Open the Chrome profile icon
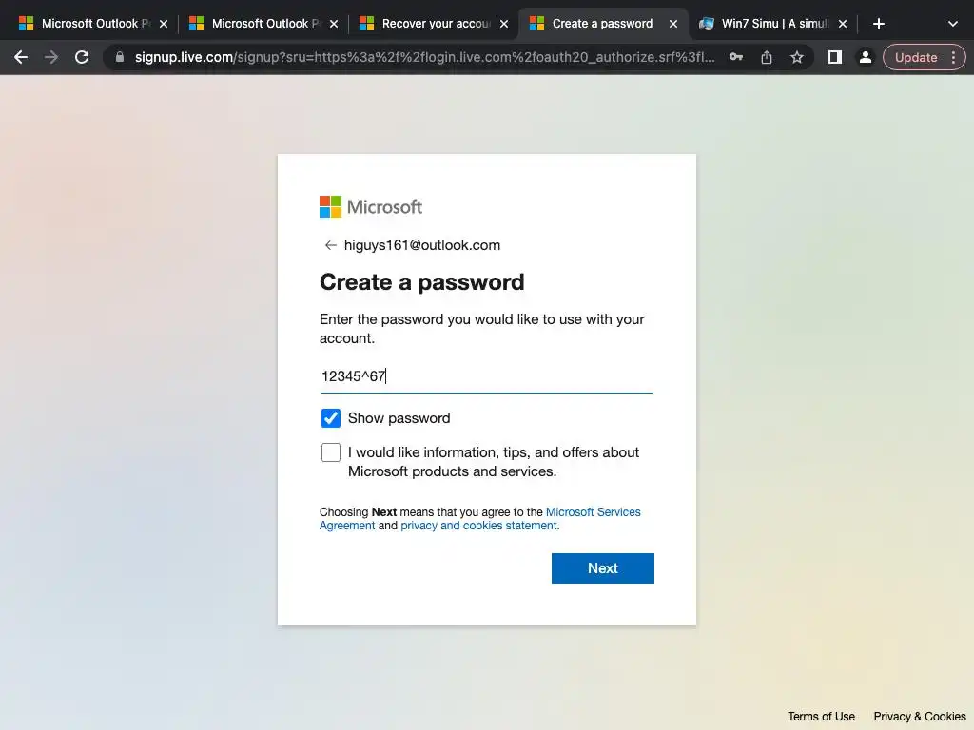Viewport: 974px width, 730px height. (866, 57)
